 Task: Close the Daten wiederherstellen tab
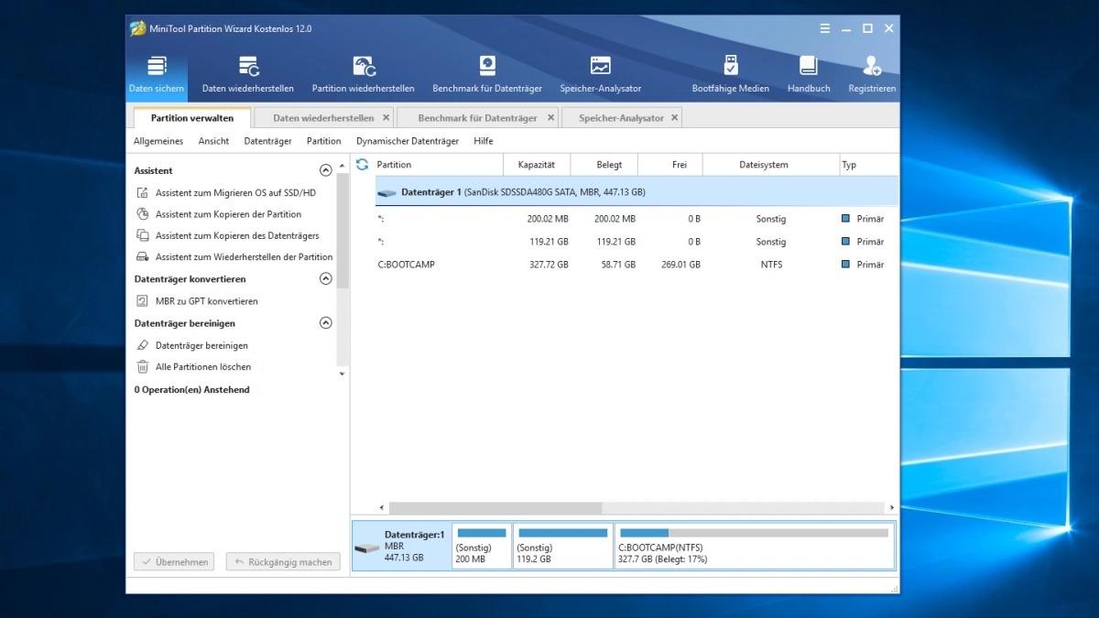pos(386,118)
